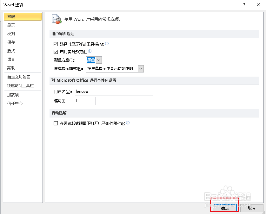Close the Word 选项 dialog
Image resolution: width=266 pixels, height=214 pixels.
(x=258, y=5)
